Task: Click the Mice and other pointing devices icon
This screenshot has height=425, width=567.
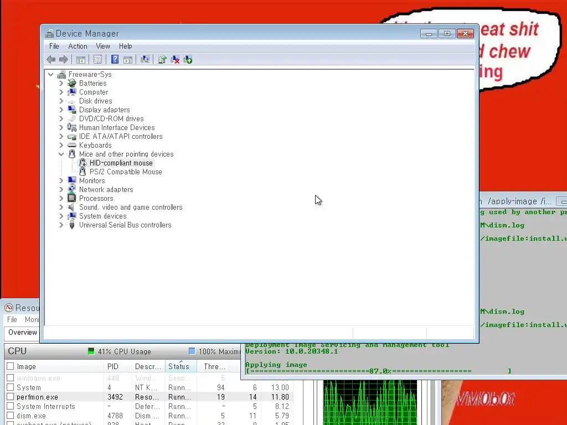Action: 71,154
